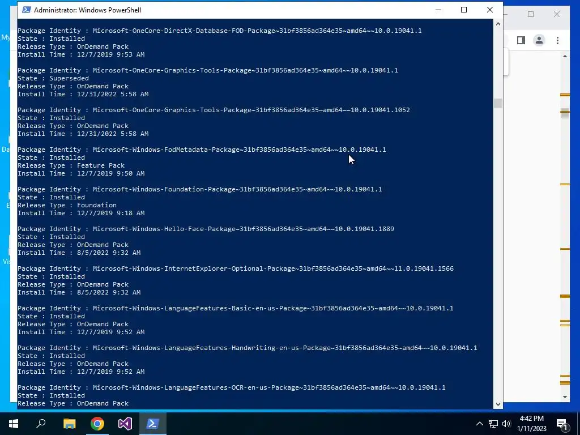Toggle the Chrome side panel icon

[521, 40]
